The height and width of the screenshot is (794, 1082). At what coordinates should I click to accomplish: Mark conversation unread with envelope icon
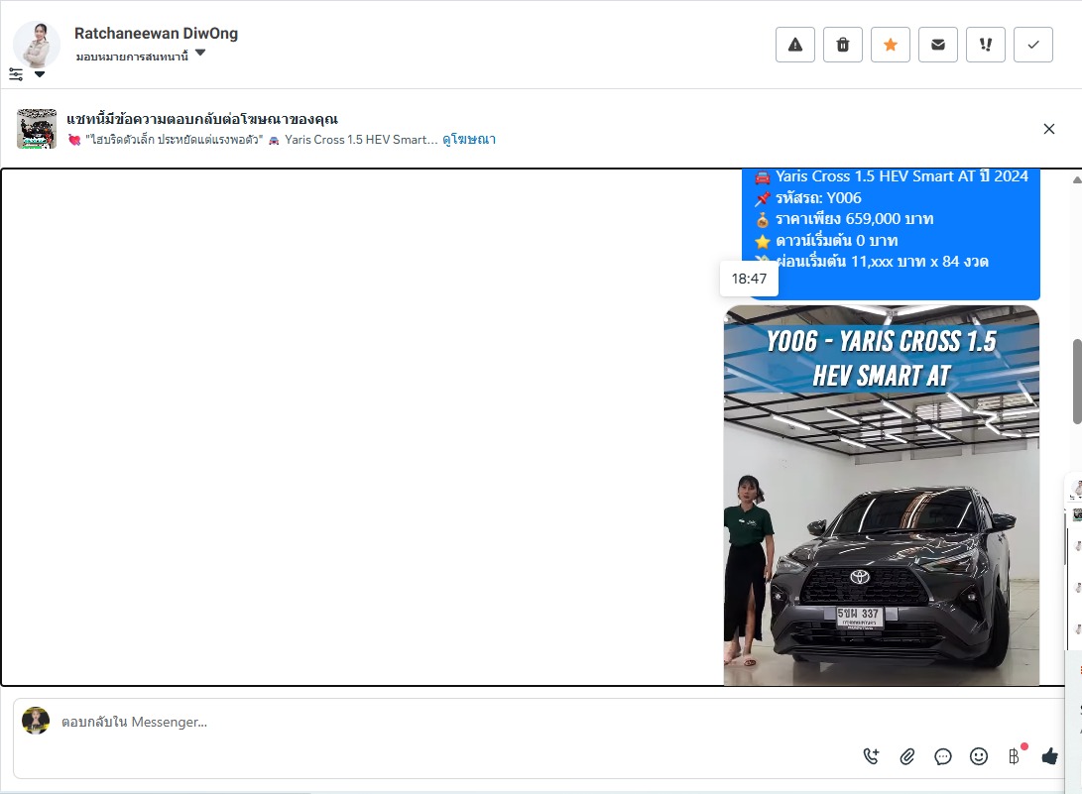point(938,45)
